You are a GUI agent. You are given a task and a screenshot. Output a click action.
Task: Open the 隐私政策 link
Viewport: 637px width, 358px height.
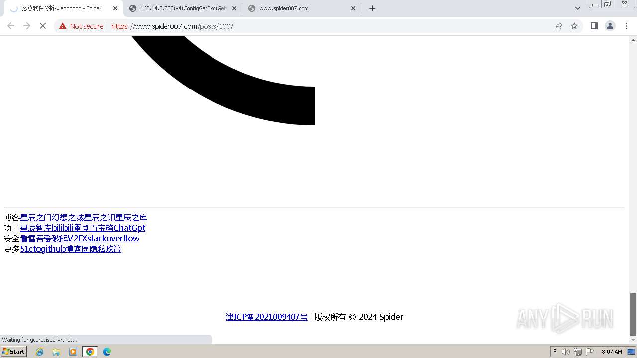click(x=106, y=249)
